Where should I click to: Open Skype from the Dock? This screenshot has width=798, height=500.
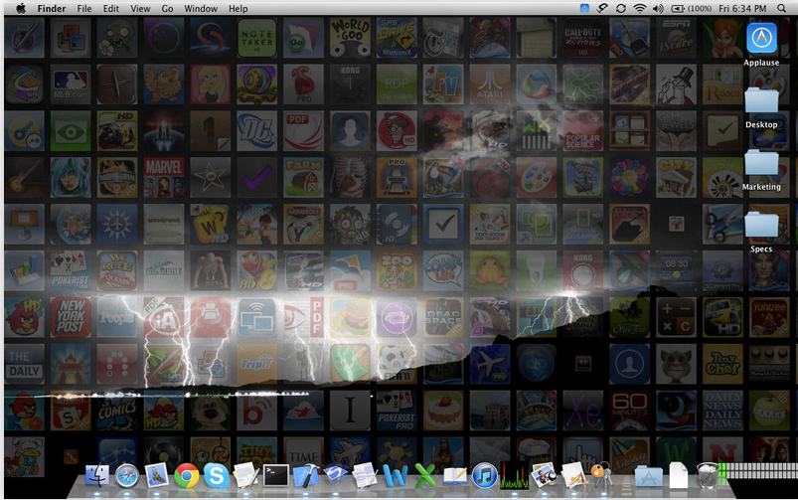217,476
